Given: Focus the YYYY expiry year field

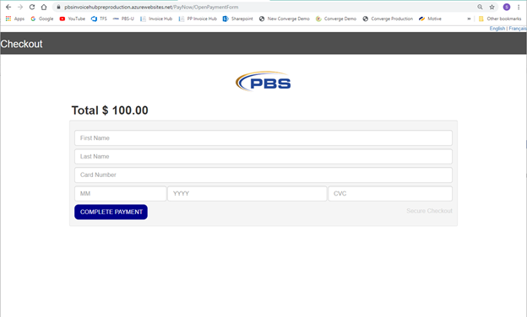Looking at the screenshot, I should [247, 194].
